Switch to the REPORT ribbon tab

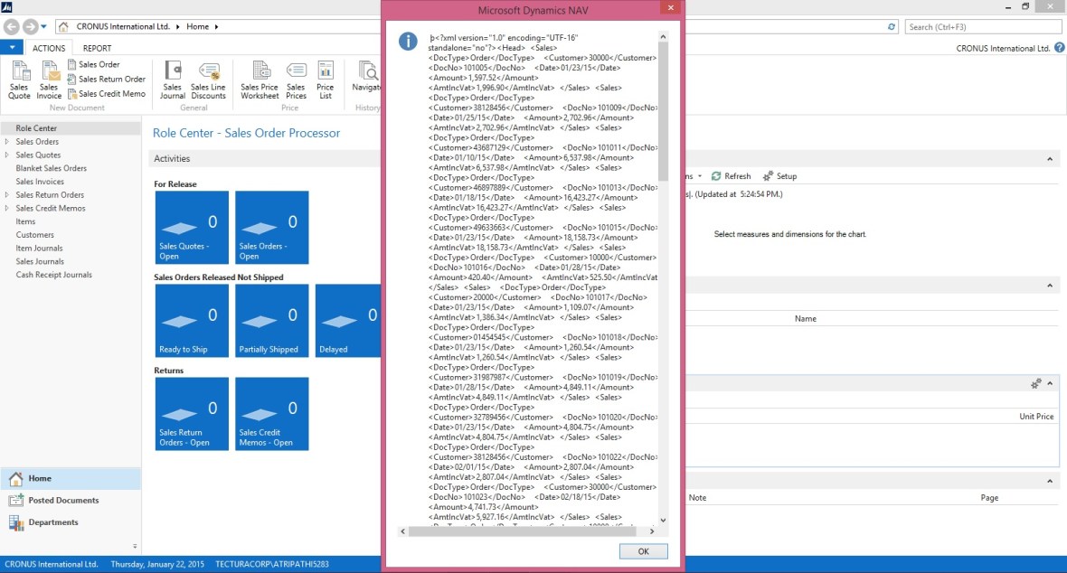(x=97, y=49)
